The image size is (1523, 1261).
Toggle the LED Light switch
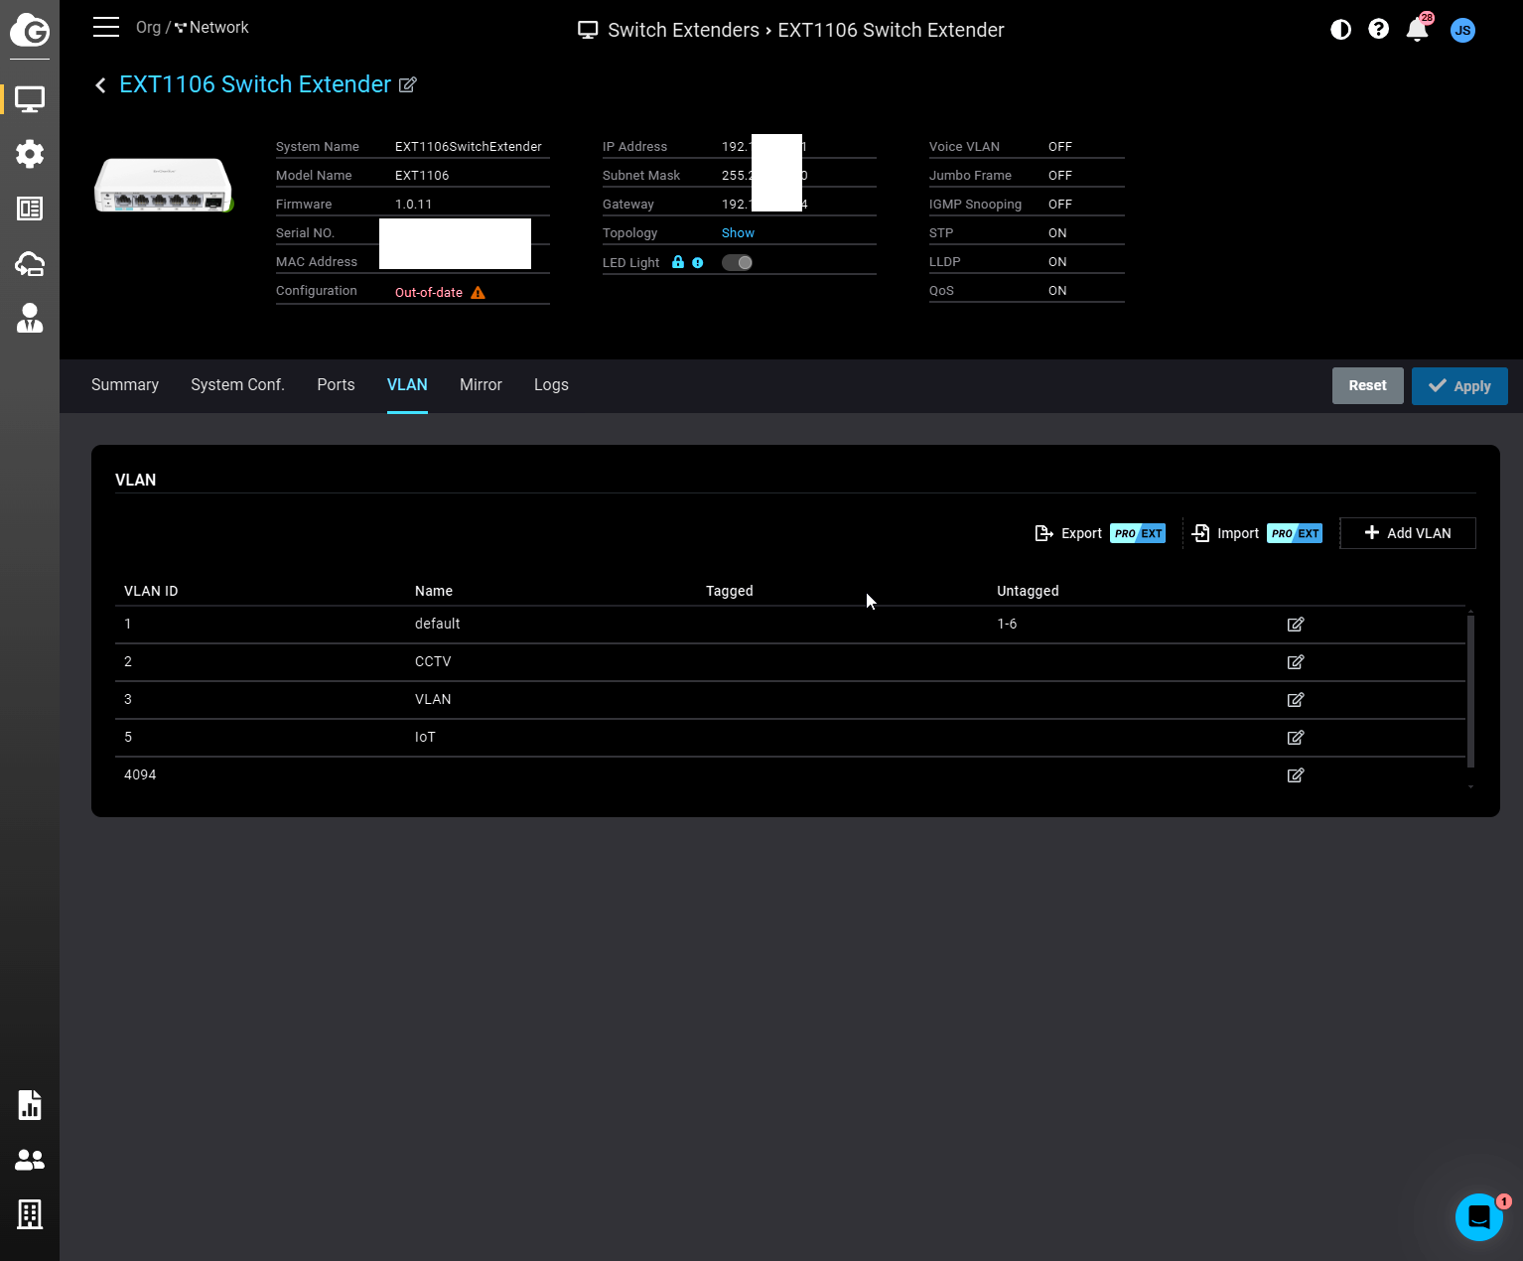point(737,263)
